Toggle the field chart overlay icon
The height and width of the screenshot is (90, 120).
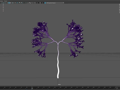(2, 3)
